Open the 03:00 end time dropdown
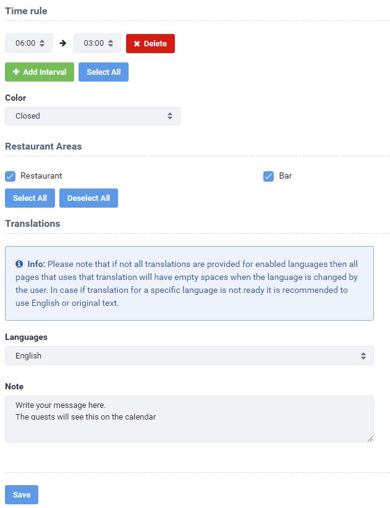This screenshot has width=390, height=508. pyautogui.click(x=97, y=43)
